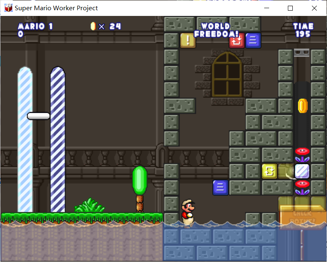
Task: Click the red flower below the ice block
Action: point(302,188)
